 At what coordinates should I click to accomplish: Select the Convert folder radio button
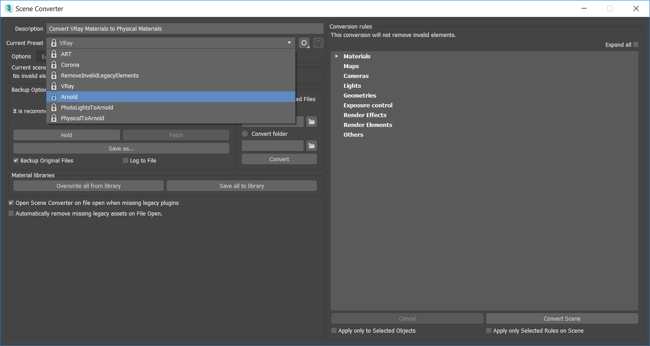[x=245, y=134]
